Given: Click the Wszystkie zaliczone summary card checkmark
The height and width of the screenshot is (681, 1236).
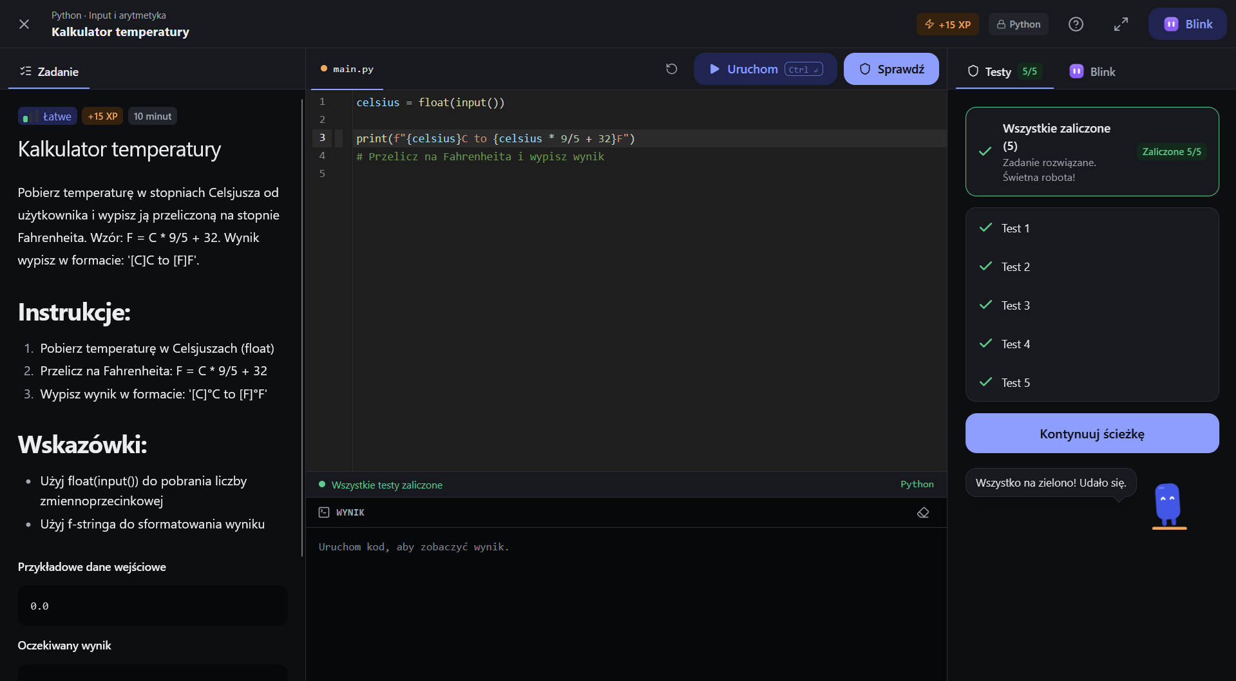Looking at the screenshot, I should (x=985, y=151).
